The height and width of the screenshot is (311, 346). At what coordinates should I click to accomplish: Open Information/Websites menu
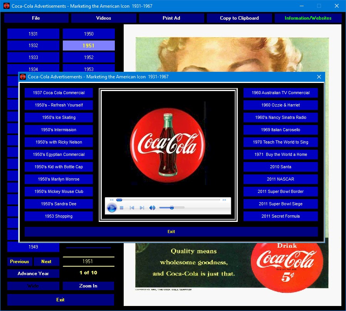tap(308, 18)
